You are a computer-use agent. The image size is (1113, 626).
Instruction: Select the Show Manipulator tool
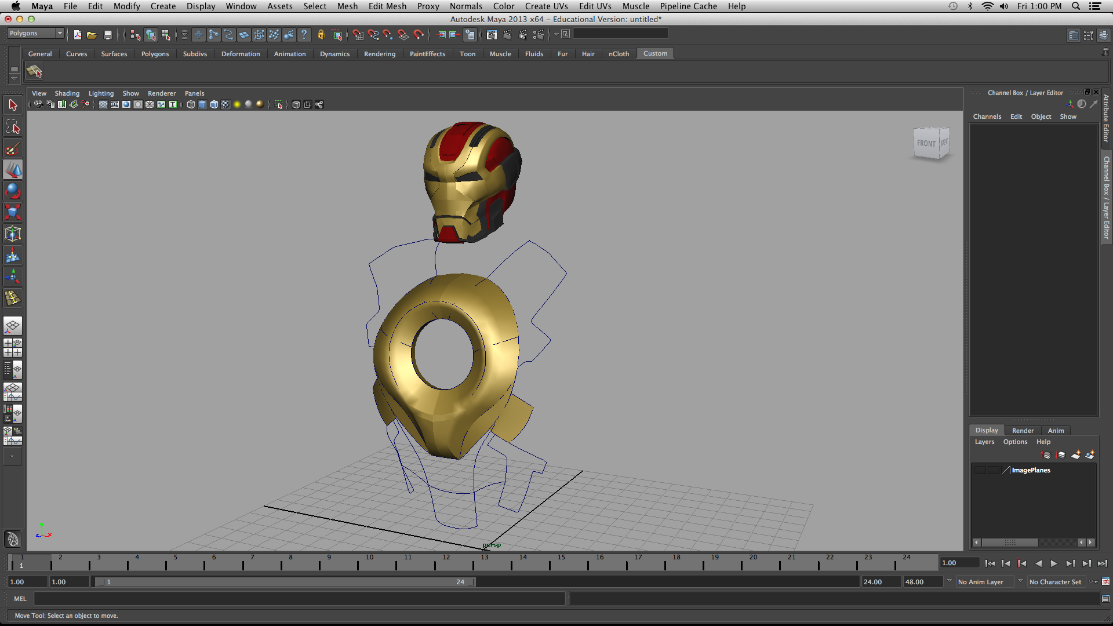[13, 277]
